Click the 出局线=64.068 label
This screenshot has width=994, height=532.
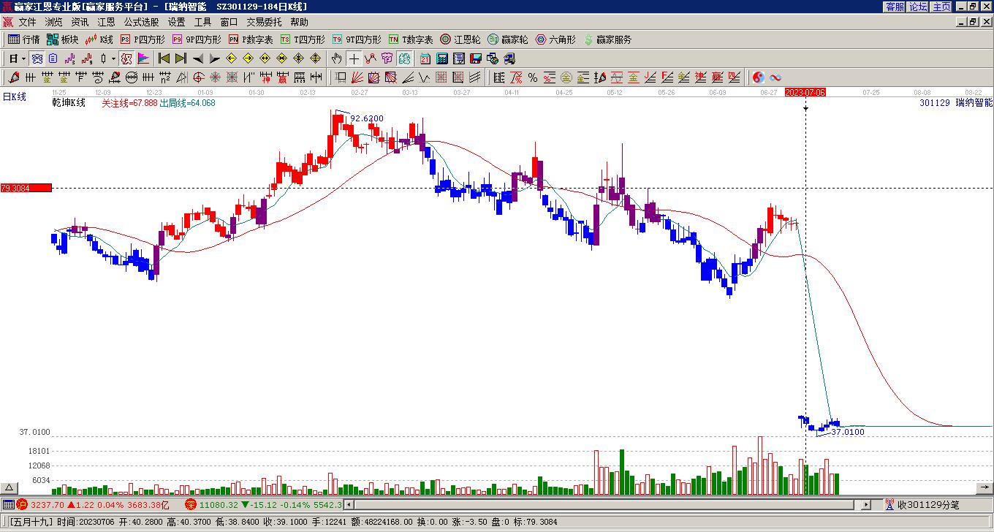[x=187, y=103]
